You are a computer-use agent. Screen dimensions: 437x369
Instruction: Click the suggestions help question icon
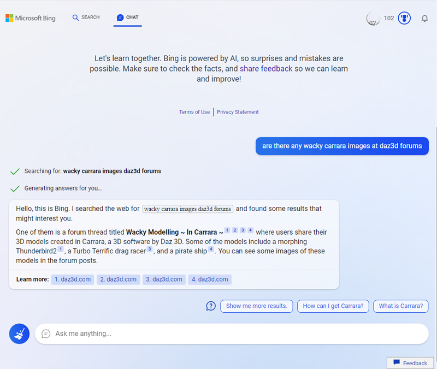point(211,306)
